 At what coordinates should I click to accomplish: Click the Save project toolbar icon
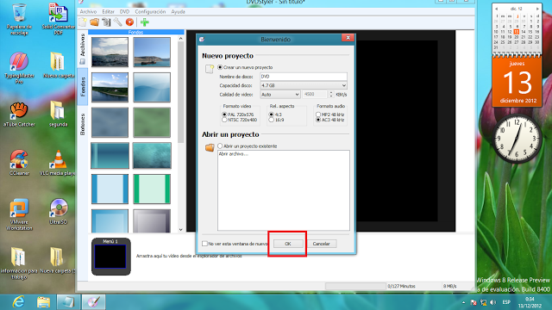pyautogui.click(x=106, y=22)
